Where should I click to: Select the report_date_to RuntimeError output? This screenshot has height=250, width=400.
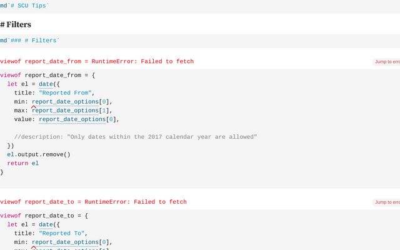coord(93,202)
